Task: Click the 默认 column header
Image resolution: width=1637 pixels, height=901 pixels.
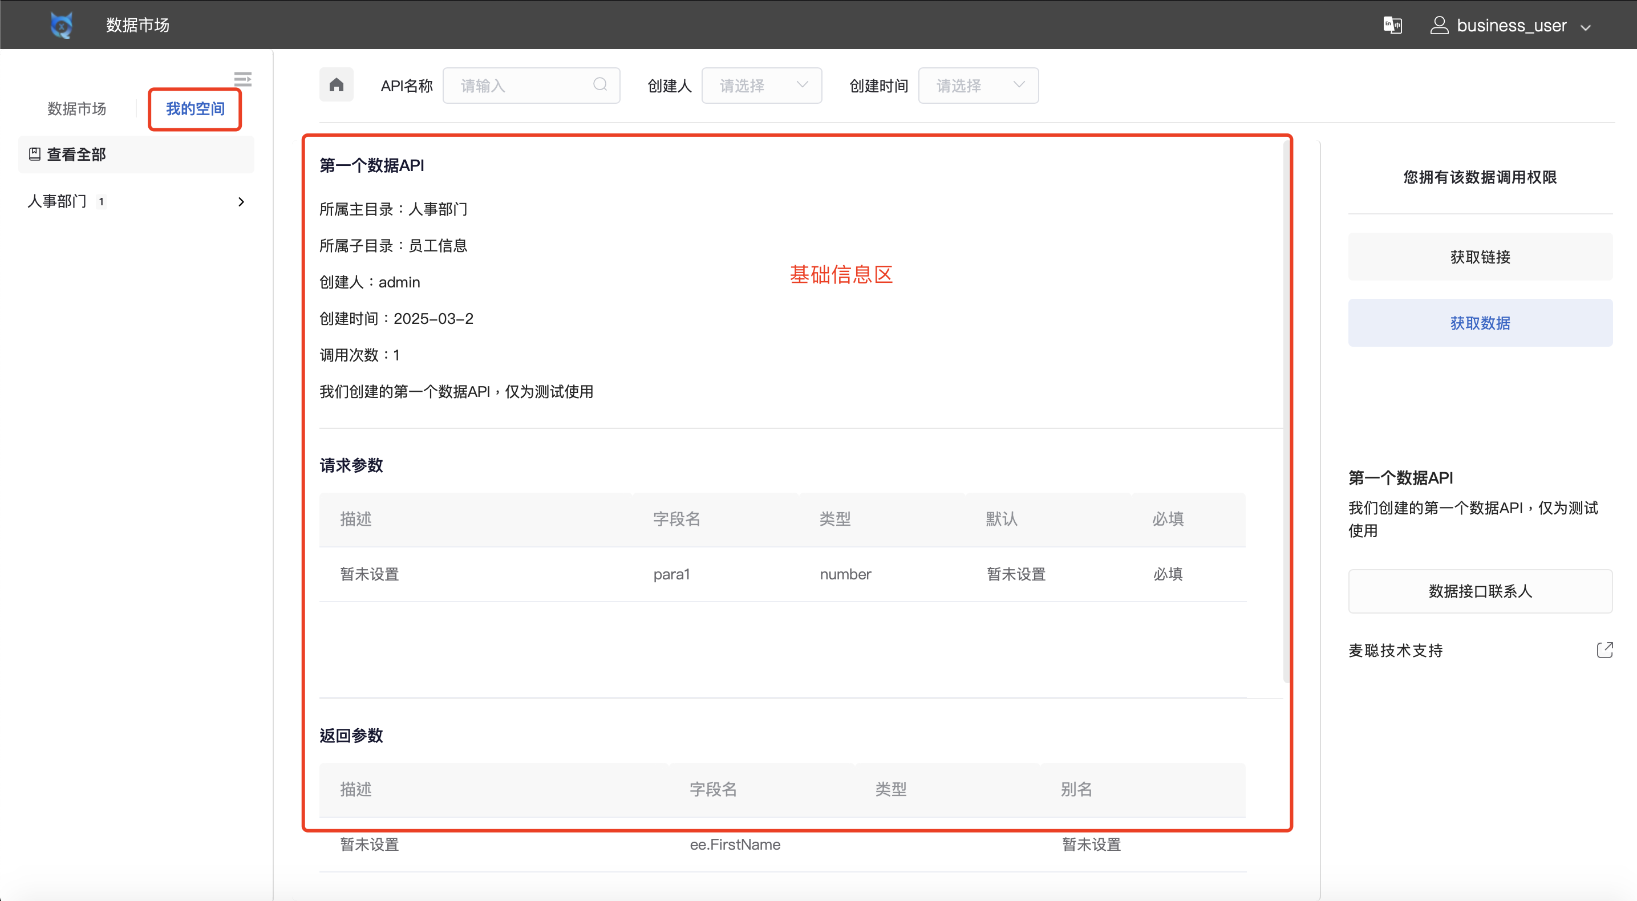Action: click(1002, 518)
